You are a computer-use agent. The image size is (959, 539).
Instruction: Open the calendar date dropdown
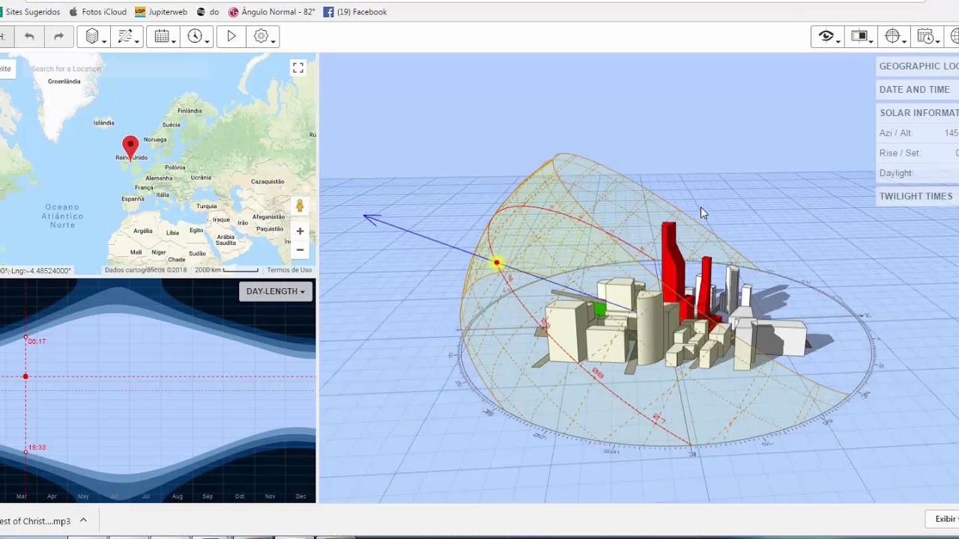(165, 36)
